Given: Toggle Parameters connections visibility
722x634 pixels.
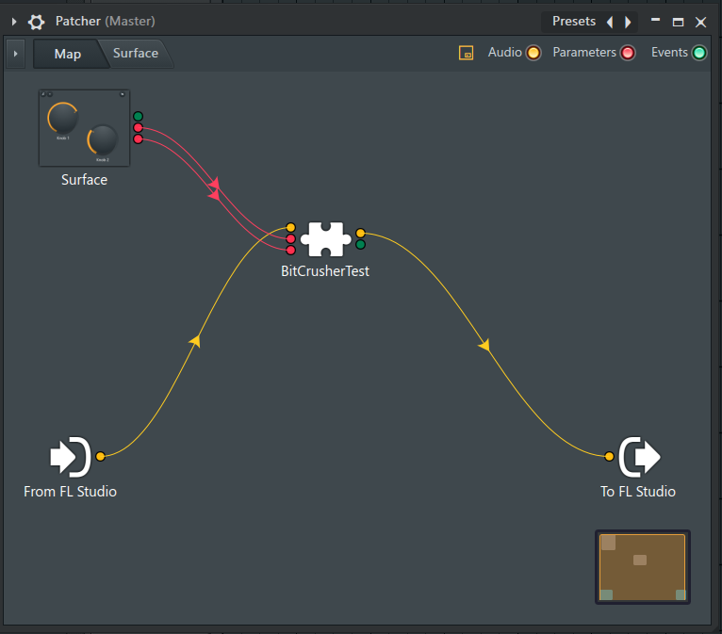Looking at the screenshot, I should coord(628,53).
